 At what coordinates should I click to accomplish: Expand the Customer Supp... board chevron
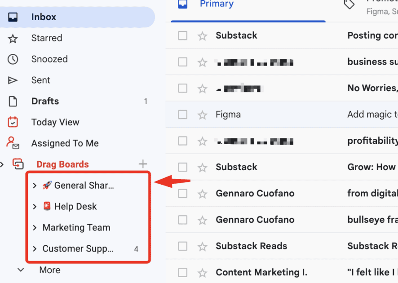[35, 249]
